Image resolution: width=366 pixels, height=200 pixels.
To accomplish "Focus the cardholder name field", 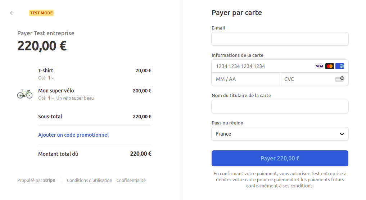I will click(x=280, y=106).
